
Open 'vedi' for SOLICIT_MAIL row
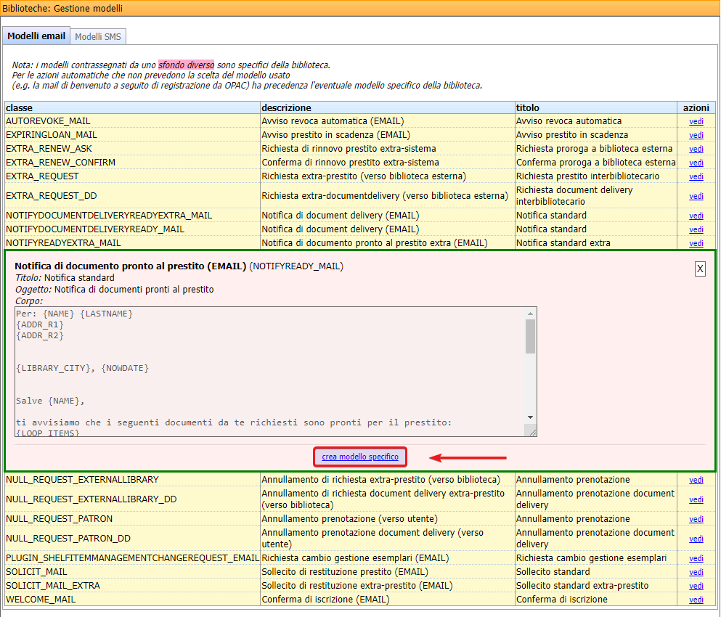(696, 572)
